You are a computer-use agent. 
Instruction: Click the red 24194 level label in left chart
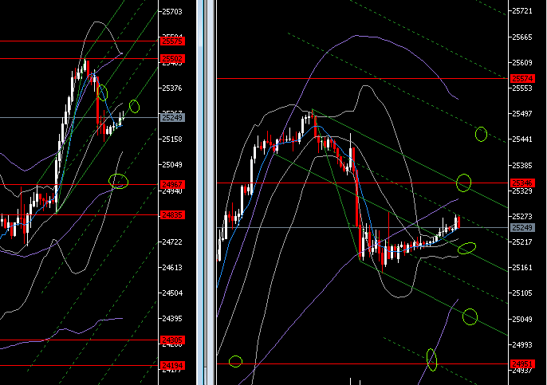(172, 365)
